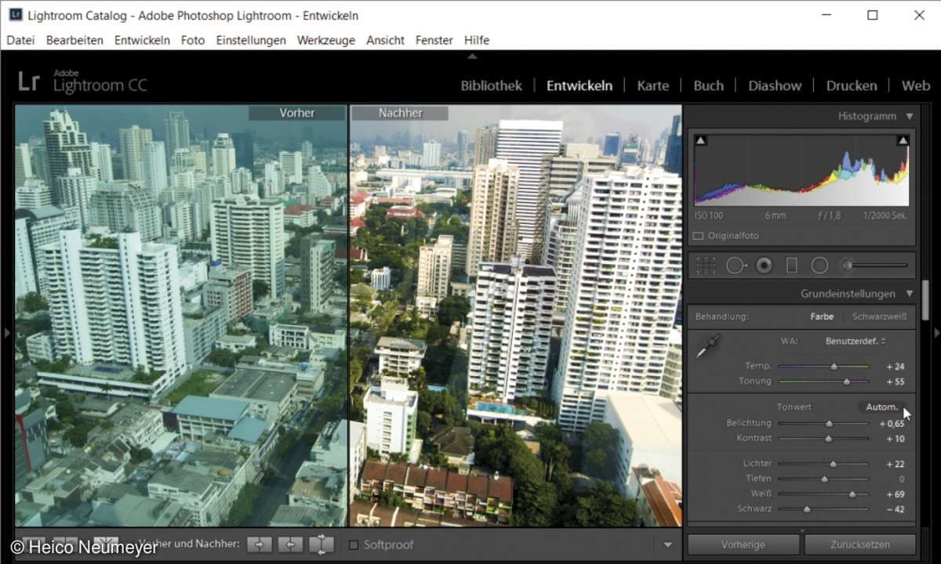This screenshot has height=564, width=941.
Task: Enable the Softproof checkbox
Action: coord(353,544)
